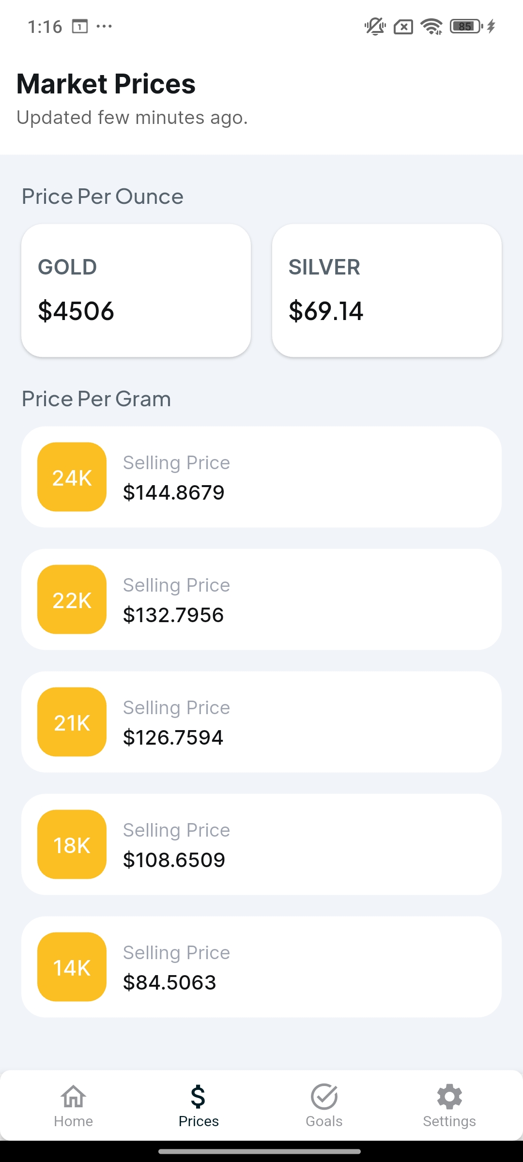Tap the 14K gold badge
The height and width of the screenshot is (1162, 523).
[x=72, y=967]
